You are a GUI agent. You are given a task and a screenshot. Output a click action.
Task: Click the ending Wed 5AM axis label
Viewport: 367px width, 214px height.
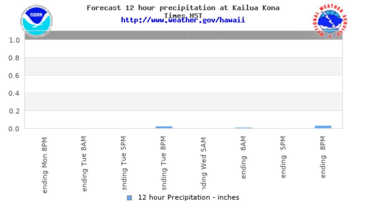[x=204, y=165]
